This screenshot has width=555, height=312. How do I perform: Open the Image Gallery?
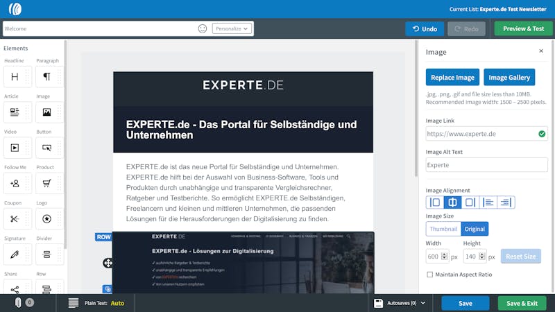coord(509,77)
